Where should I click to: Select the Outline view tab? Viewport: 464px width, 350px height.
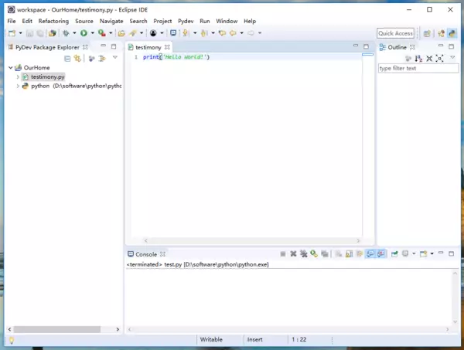pos(397,47)
